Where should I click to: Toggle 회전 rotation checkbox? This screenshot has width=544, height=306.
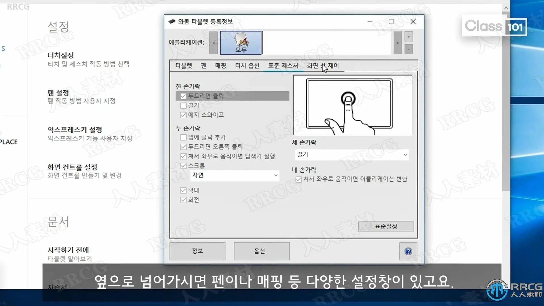coord(183,200)
